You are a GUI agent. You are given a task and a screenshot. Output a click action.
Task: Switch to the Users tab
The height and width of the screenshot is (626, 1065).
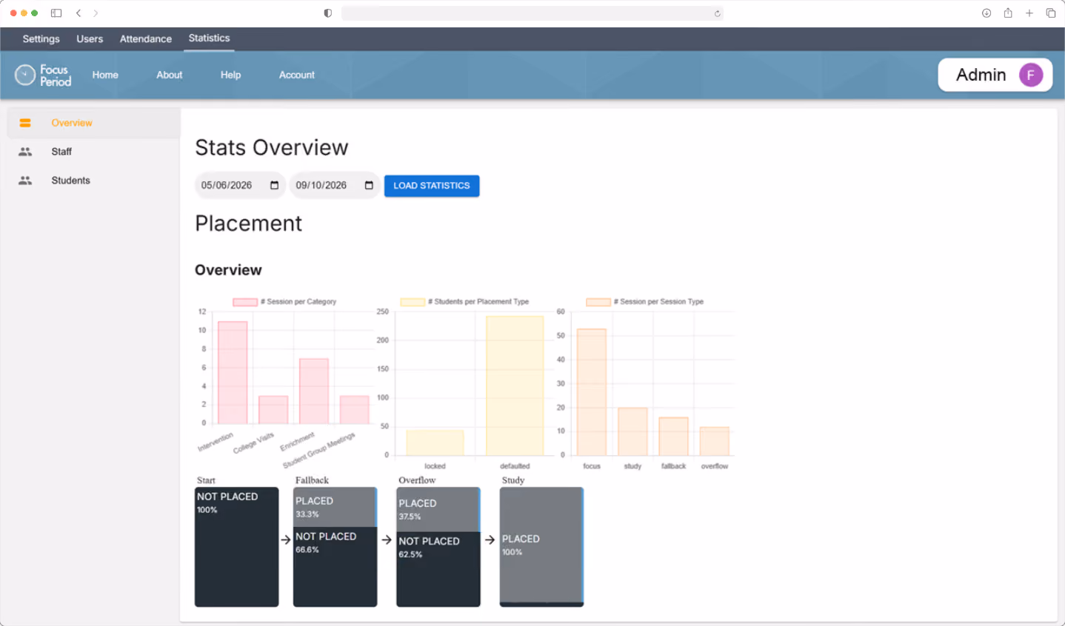[90, 39]
